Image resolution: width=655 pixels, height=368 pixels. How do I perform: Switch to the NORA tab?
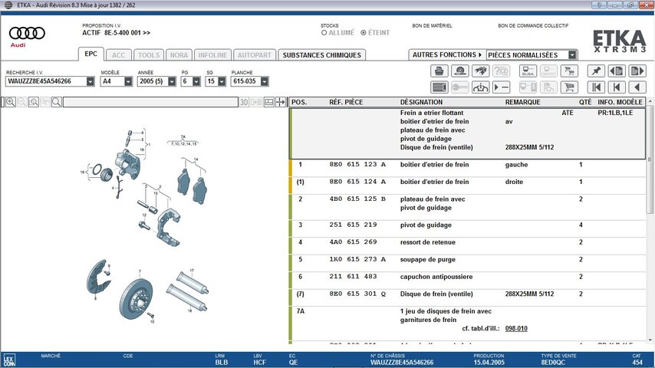[x=179, y=55]
